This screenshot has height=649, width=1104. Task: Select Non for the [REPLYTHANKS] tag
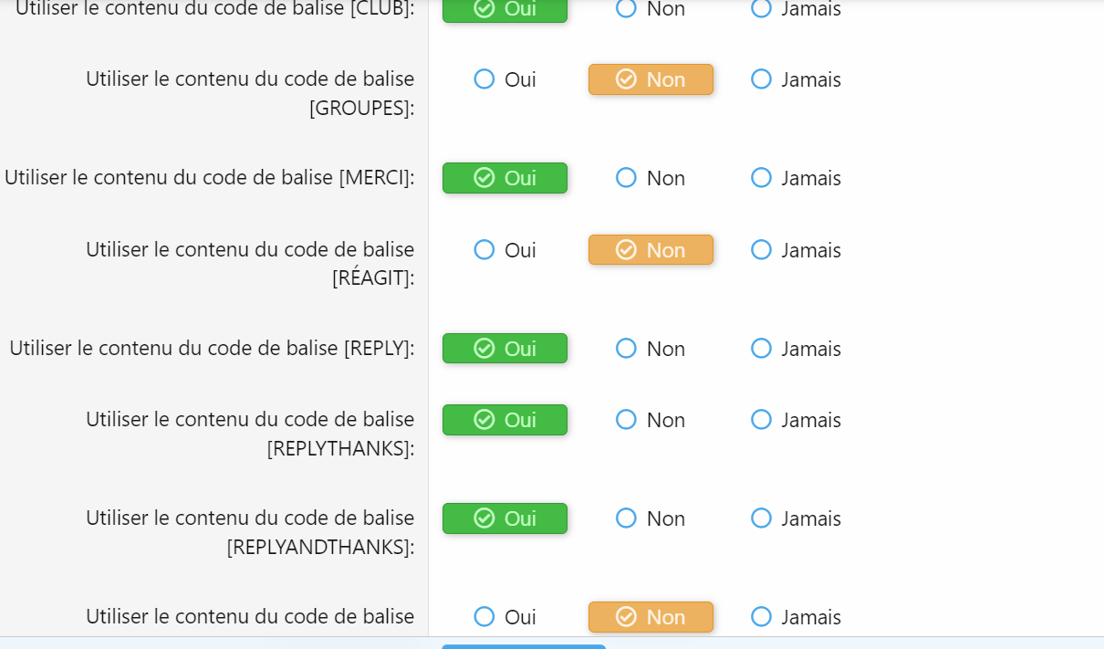[626, 420]
